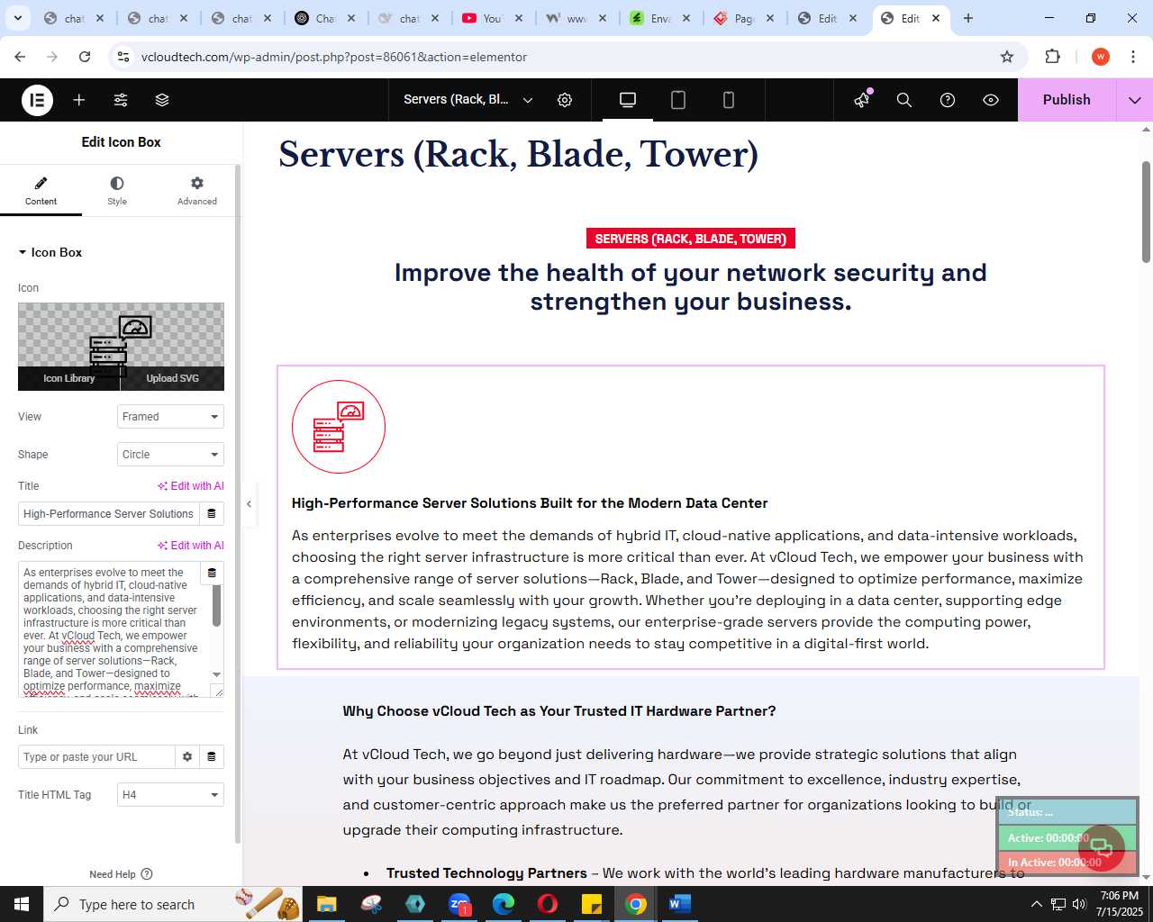Open the Servers page title dropdown
The height and width of the screenshot is (922, 1153).
(468, 100)
